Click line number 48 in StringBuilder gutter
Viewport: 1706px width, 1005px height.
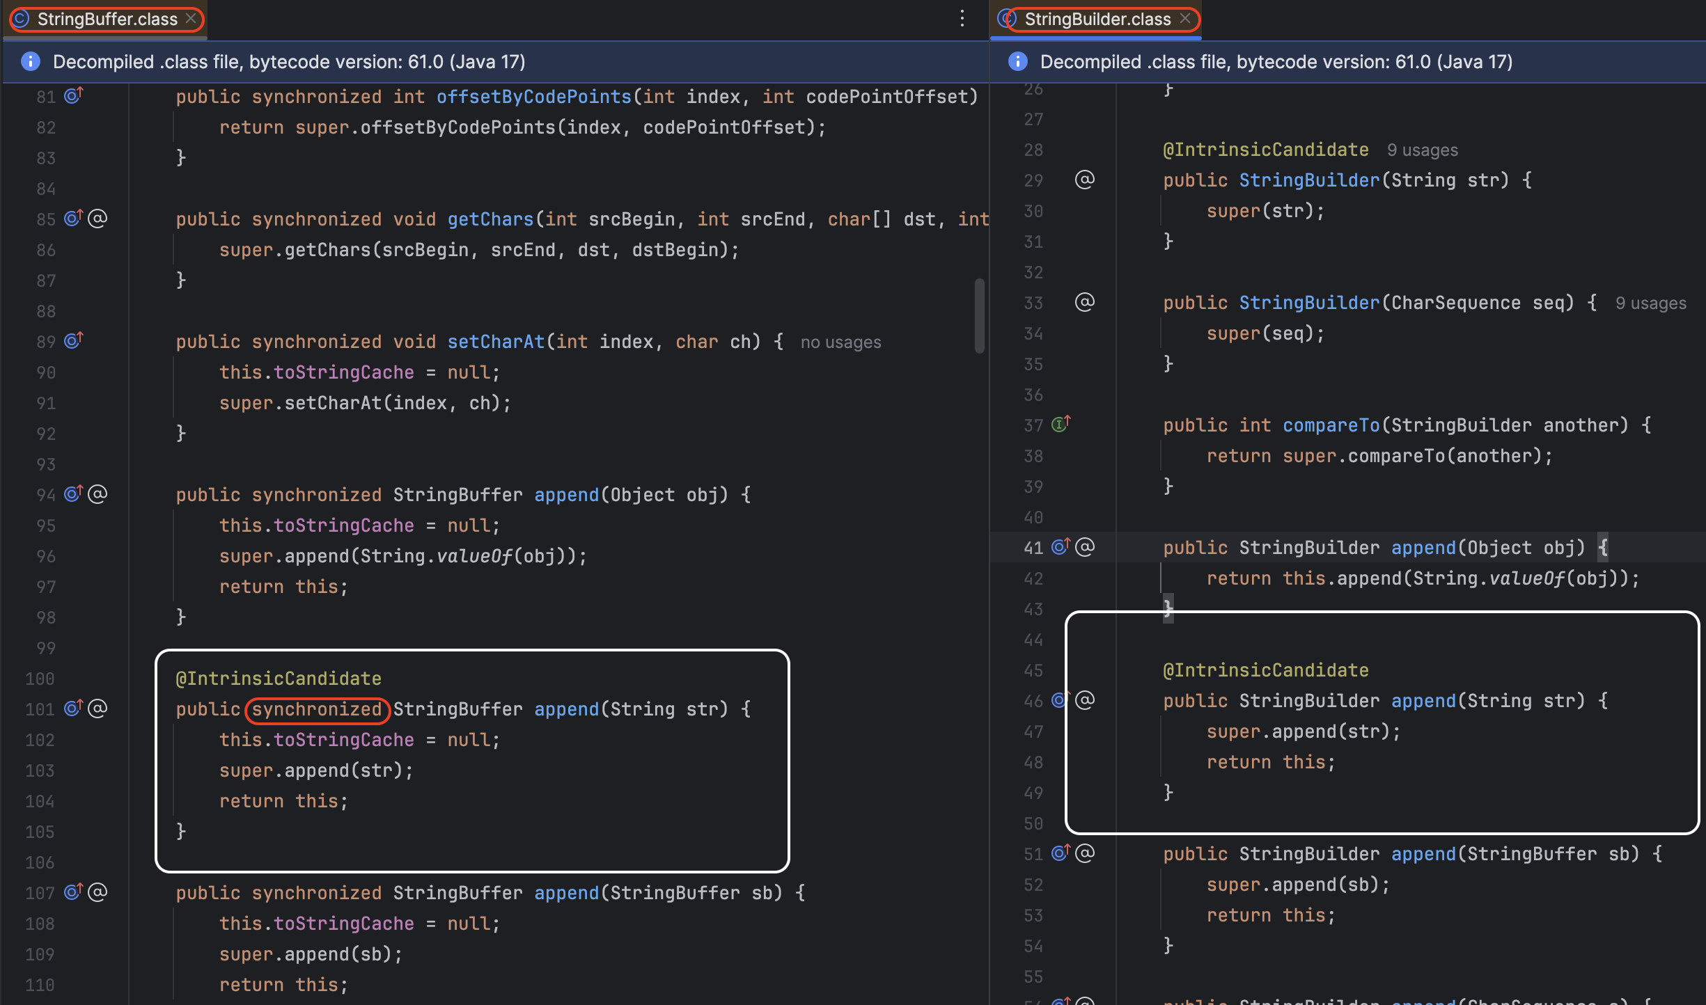[x=1033, y=763]
